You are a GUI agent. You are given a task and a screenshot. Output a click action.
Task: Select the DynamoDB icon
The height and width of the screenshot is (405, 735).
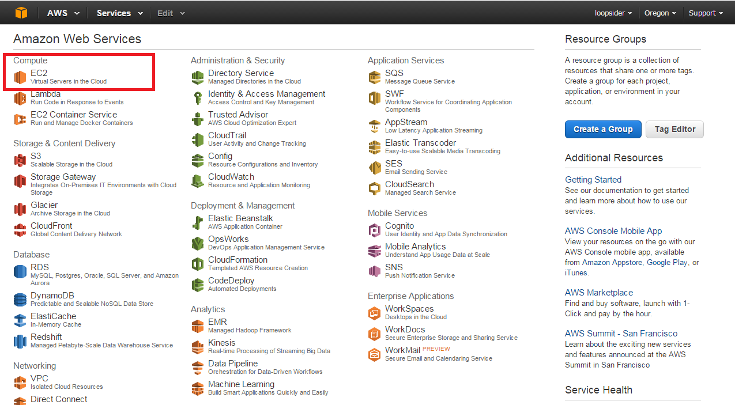tap(20, 300)
